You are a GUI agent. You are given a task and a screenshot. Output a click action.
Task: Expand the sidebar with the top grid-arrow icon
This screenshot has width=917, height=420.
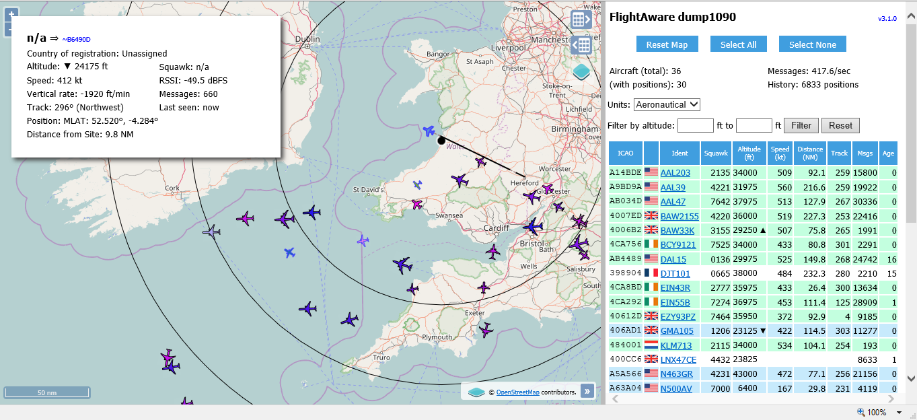point(581,20)
